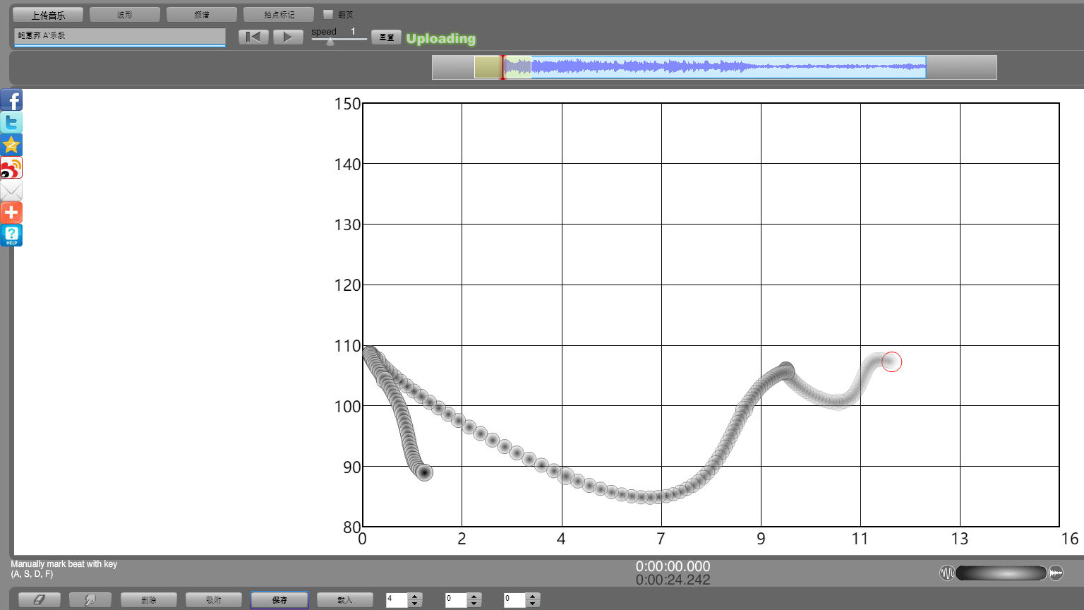
Task: Click the skip-to-start button
Action: (253, 37)
